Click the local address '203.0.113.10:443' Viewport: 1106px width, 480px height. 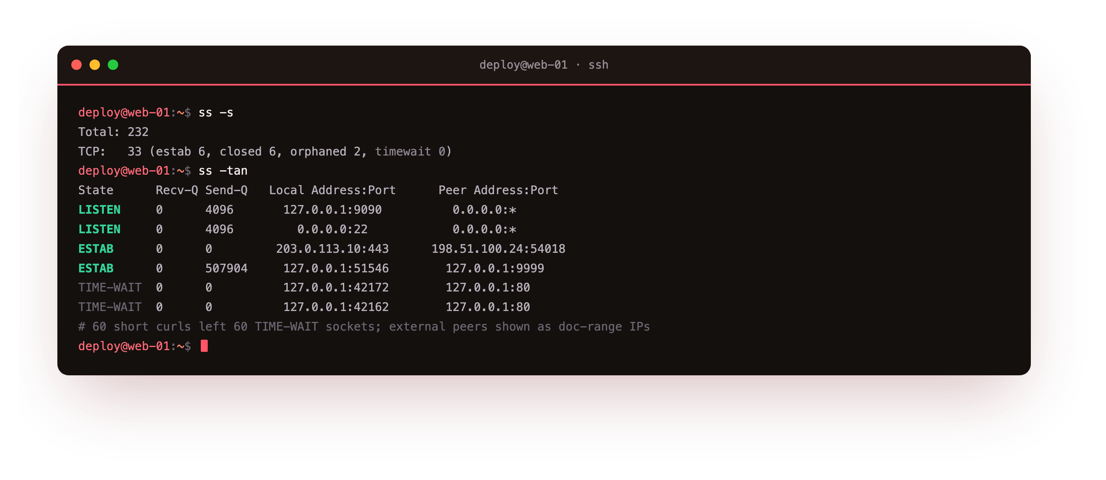coord(332,249)
